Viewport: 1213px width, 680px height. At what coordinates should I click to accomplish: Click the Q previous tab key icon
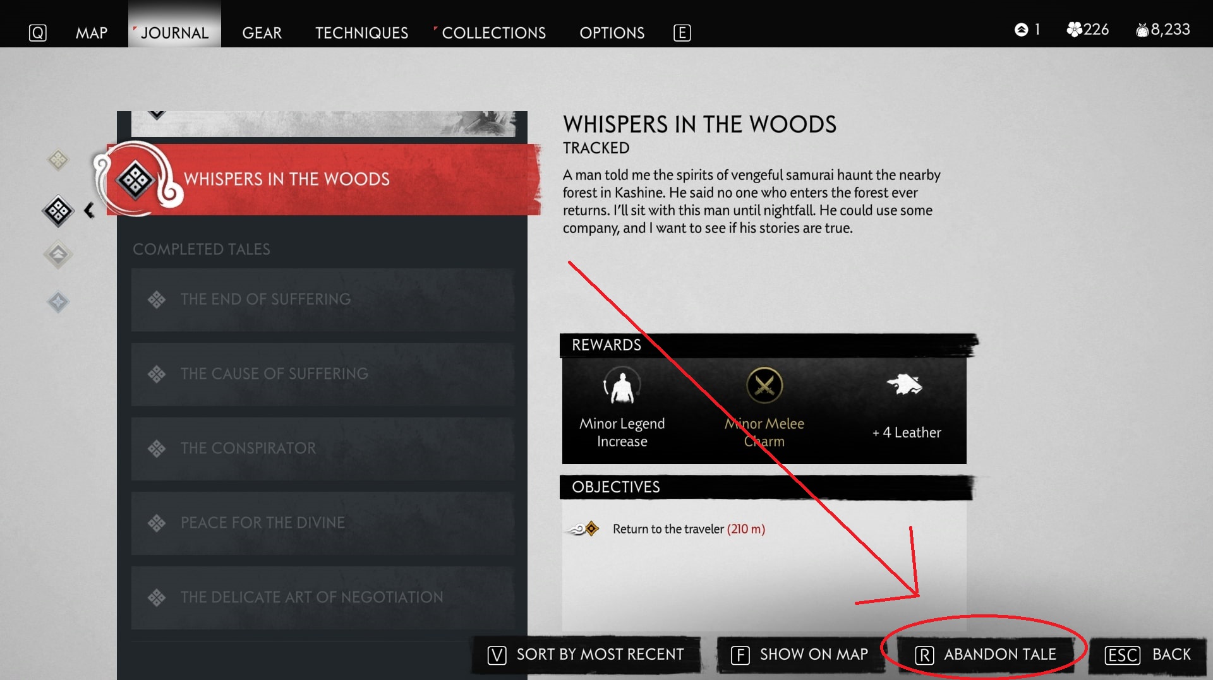pyautogui.click(x=38, y=33)
